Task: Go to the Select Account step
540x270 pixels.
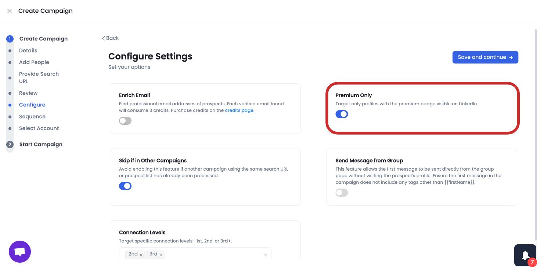Action: pyautogui.click(x=39, y=128)
